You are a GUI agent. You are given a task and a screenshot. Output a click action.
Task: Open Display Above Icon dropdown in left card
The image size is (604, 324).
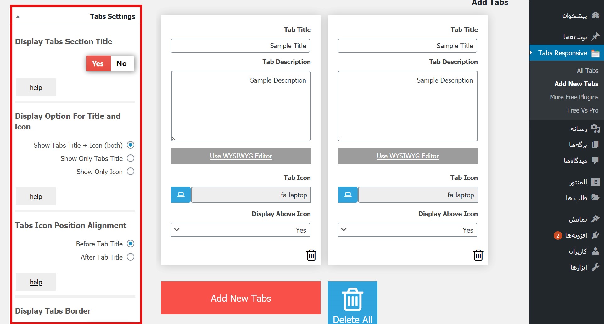tap(240, 230)
